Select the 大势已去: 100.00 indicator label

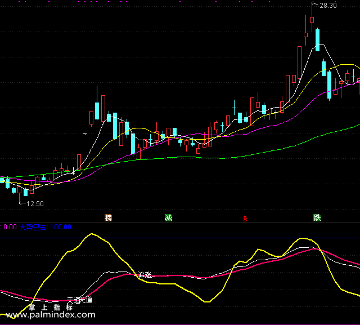[x=46, y=227]
